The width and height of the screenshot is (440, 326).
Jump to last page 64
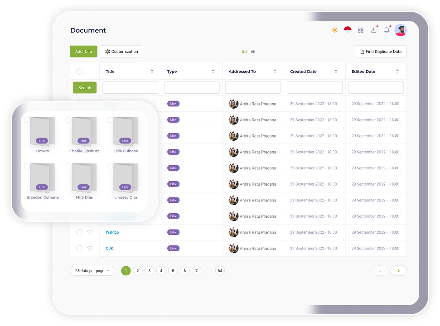[x=220, y=271]
